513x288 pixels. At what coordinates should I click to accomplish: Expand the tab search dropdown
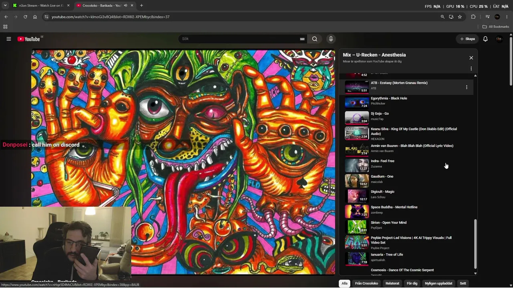click(5, 6)
